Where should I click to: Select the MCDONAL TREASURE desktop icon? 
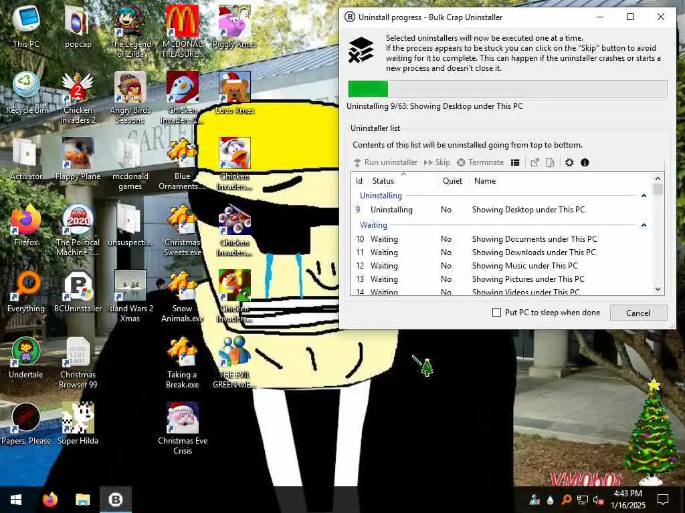(182, 31)
